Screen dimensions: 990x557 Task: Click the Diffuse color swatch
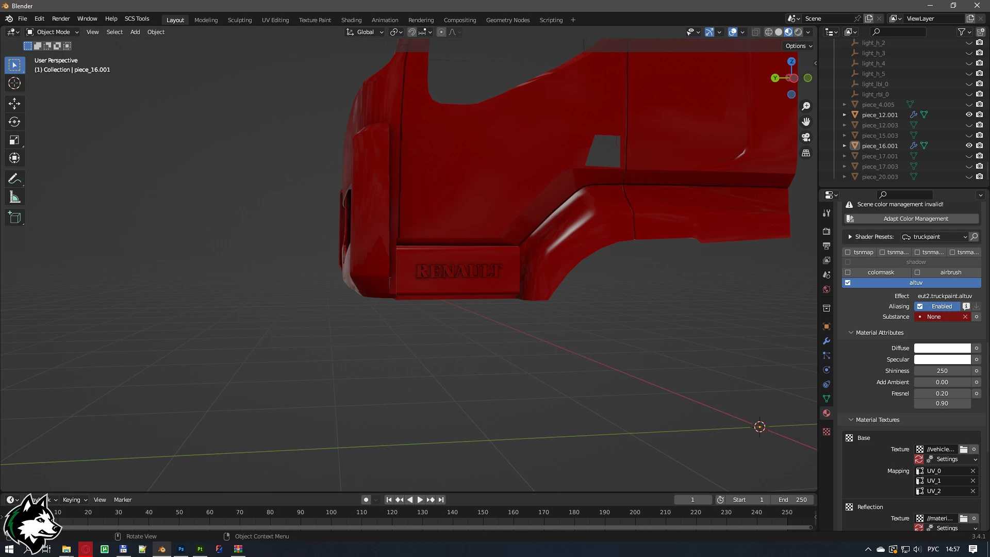[x=942, y=348]
